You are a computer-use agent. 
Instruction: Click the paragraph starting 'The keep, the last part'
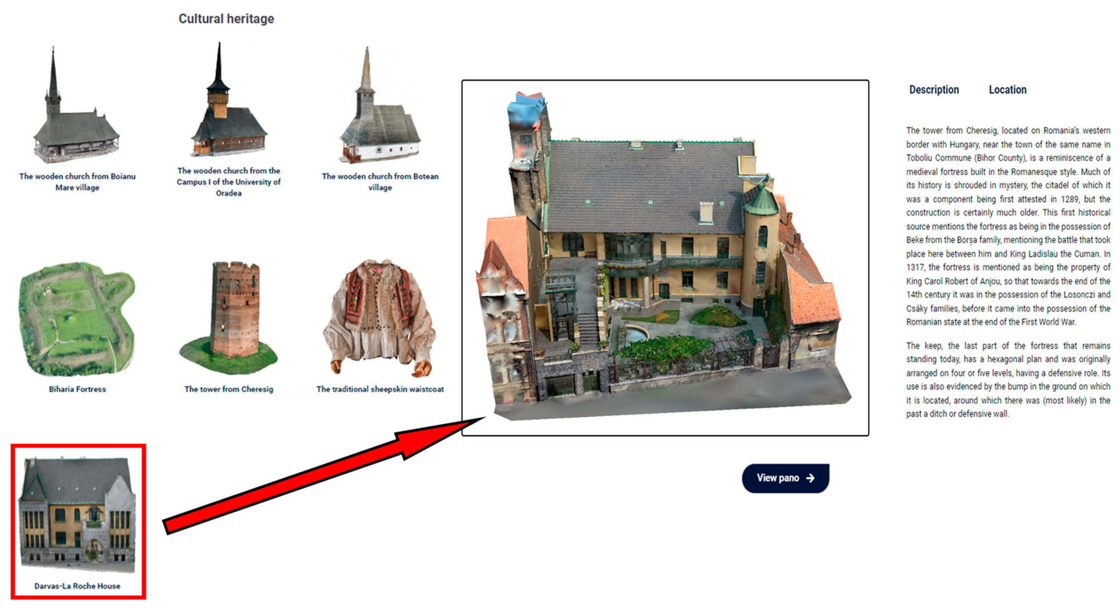point(1008,379)
